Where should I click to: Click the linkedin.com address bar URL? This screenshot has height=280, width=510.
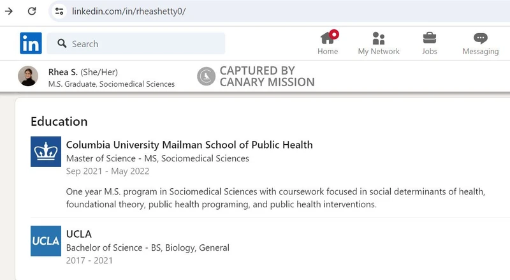tap(129, 11)
